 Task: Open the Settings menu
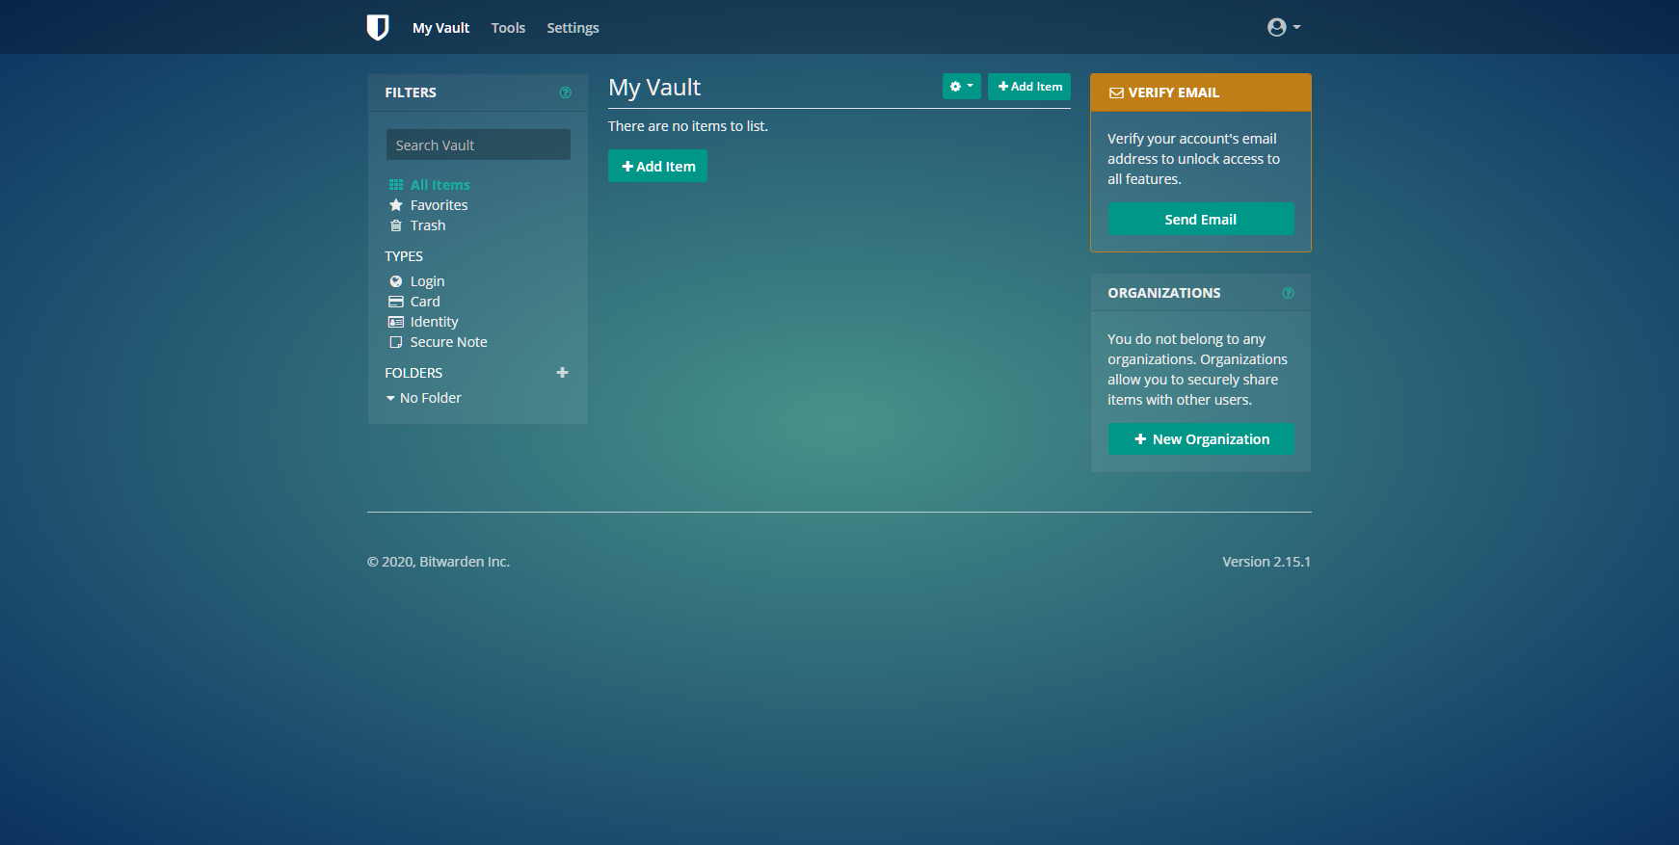[573, 28]
